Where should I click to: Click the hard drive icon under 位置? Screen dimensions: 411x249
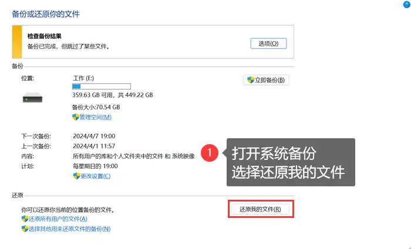32,98
